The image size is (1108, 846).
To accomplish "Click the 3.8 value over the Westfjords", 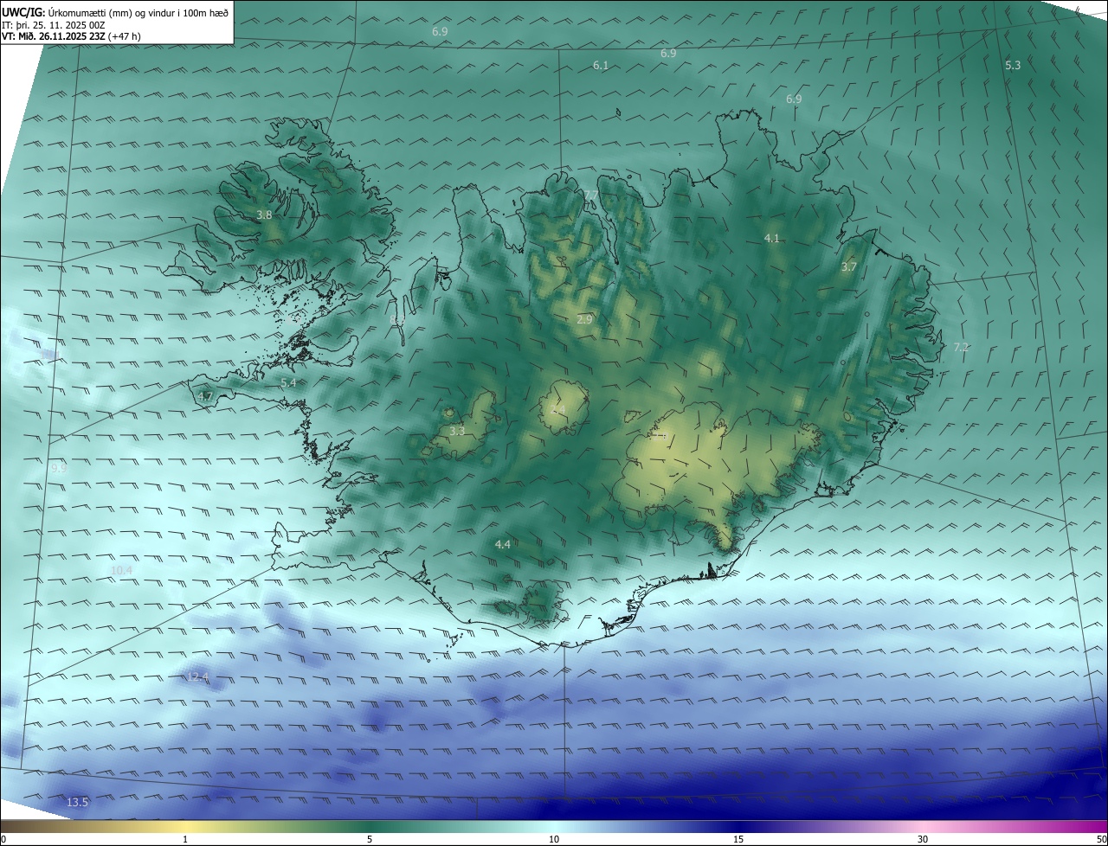I will (265, 215).
